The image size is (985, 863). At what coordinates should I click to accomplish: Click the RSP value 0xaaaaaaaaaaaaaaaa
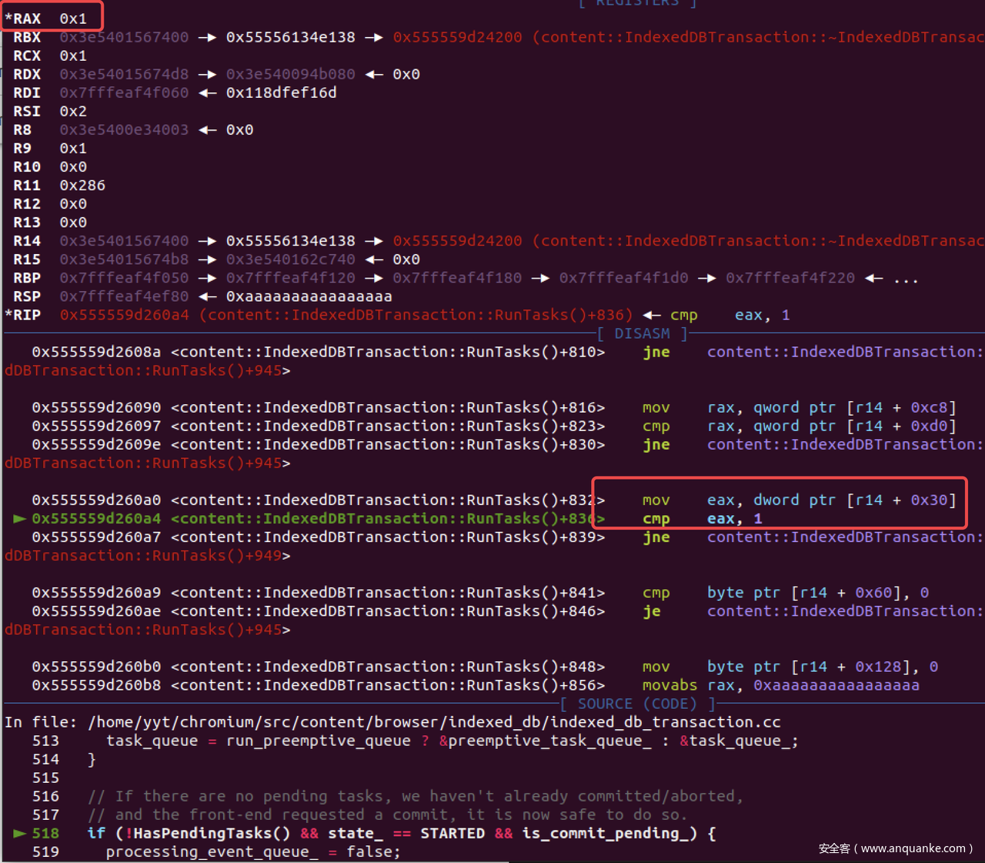[x=309, y=296]
